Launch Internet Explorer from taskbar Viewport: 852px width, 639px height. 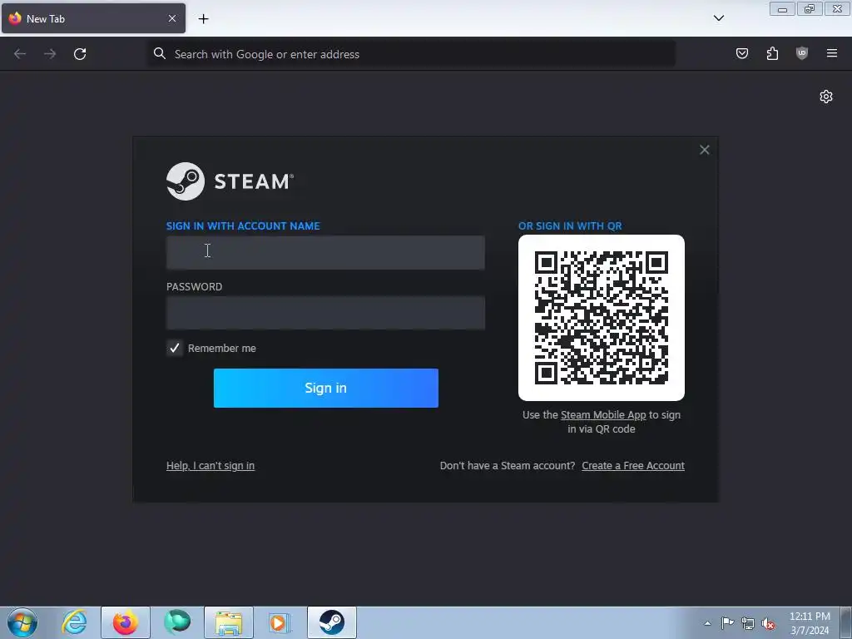click(x=74, y=622)
